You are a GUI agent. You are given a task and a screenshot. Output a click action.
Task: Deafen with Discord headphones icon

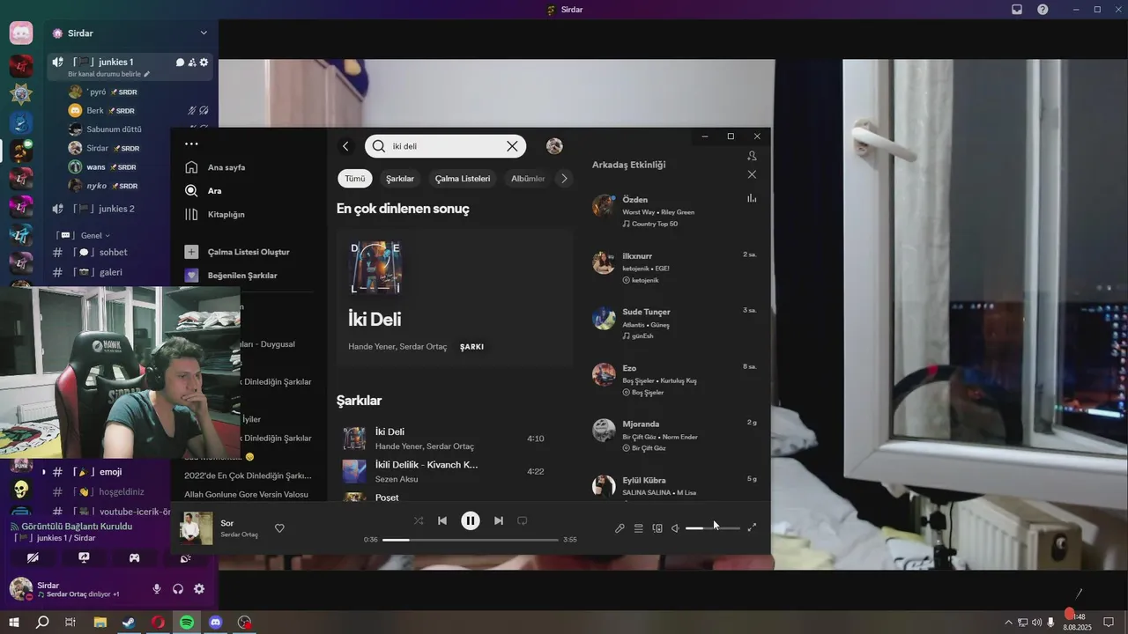pos(178,589)
